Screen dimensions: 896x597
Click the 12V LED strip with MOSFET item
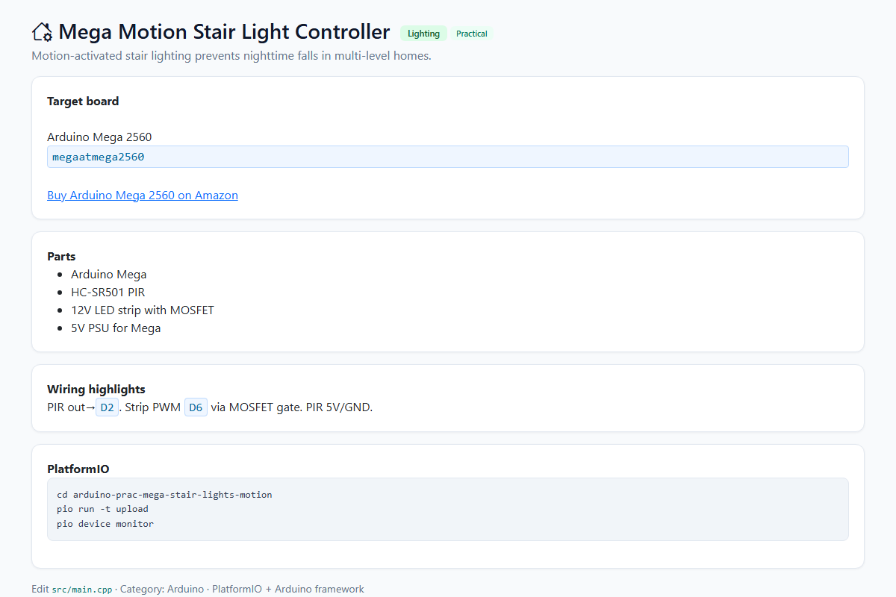[143, 310]
